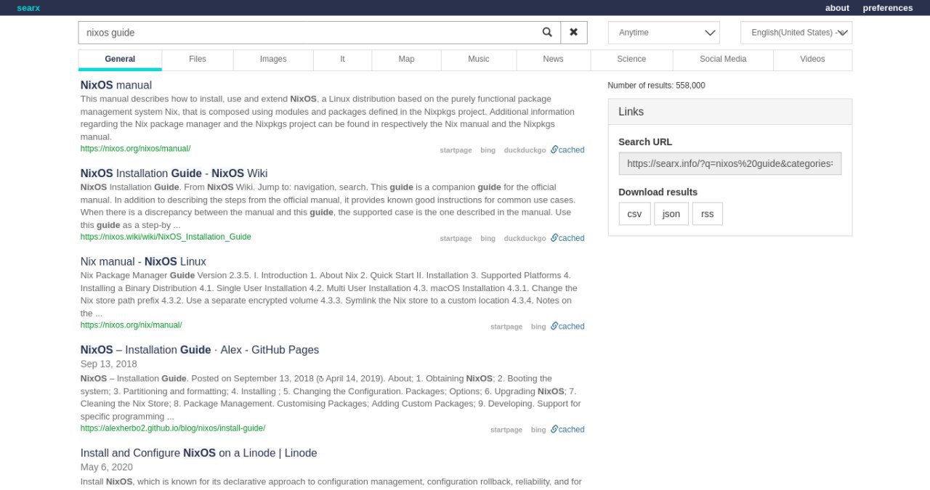Click startpage engine on NixOS Wiki result
The image size is (930, 490).
click(x=456, y=239)
